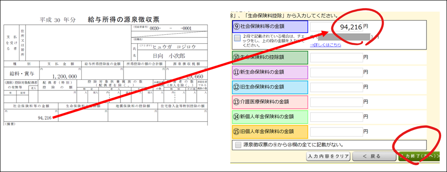Click the title 給与所得の源泉徴収票

[124, 20]
